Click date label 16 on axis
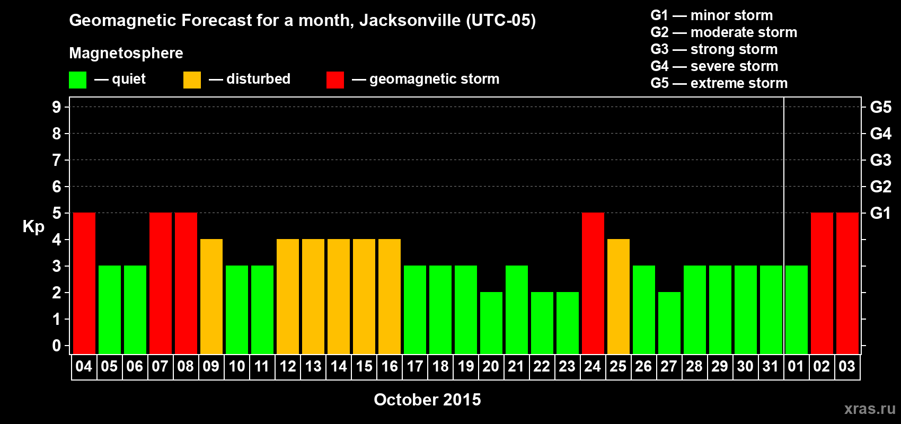Screen dimensions: 901x424 click(390, 367)
